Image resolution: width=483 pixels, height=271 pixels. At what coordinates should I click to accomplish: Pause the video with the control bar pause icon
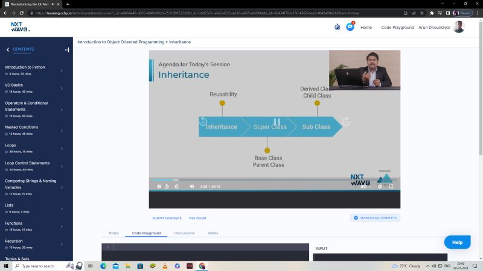coord(159,186)
